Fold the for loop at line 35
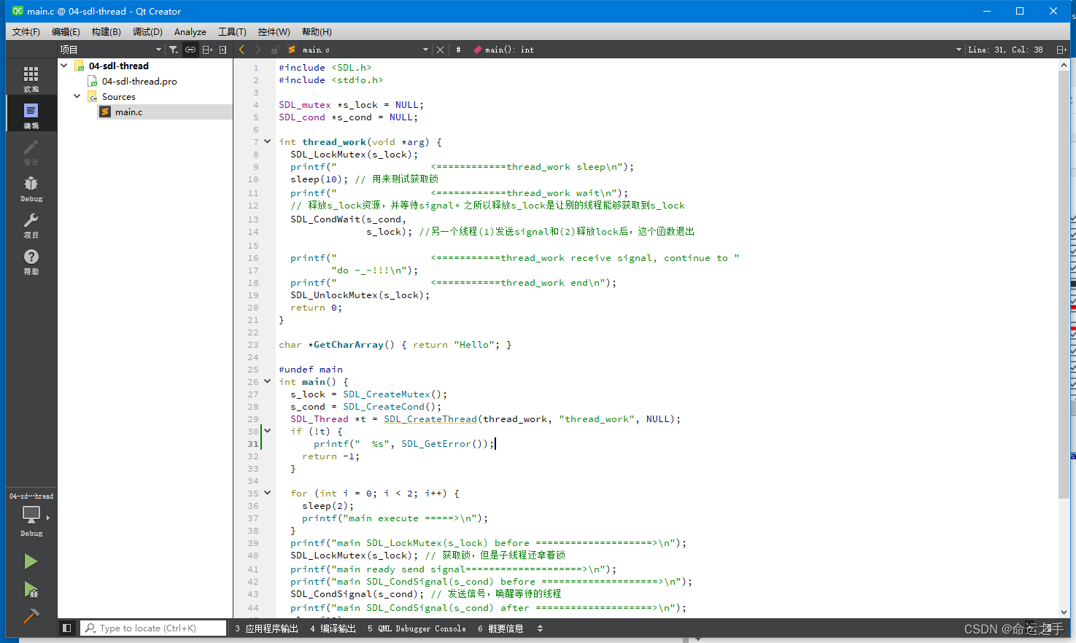 (268, 493)
